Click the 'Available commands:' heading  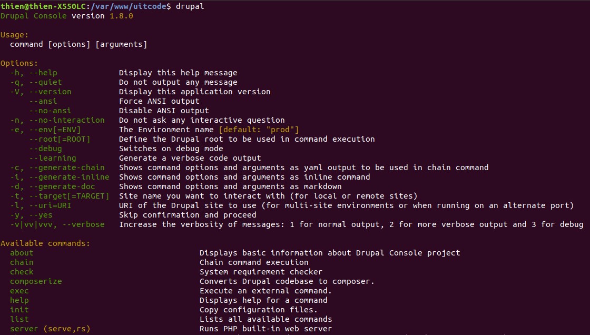(45, 243)
